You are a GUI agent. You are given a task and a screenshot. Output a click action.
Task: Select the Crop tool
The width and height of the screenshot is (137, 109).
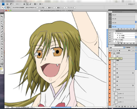(x=2, y=26)
